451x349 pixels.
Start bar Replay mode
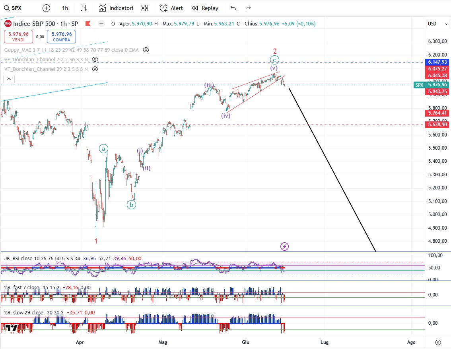coord(205,8)
